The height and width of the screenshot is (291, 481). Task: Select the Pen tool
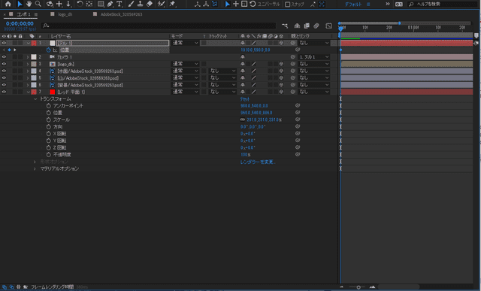(x=110, y=4)
